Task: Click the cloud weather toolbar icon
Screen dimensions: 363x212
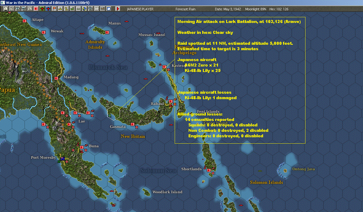Action: click(x=109, y=9)
